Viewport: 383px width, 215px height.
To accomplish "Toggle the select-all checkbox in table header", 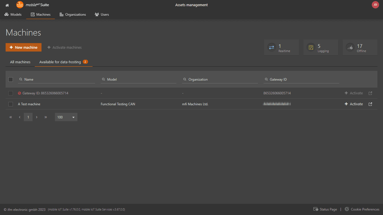I will point(11,80).
